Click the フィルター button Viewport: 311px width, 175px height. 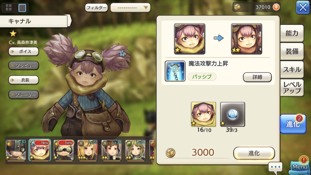(x=96, y=8)
